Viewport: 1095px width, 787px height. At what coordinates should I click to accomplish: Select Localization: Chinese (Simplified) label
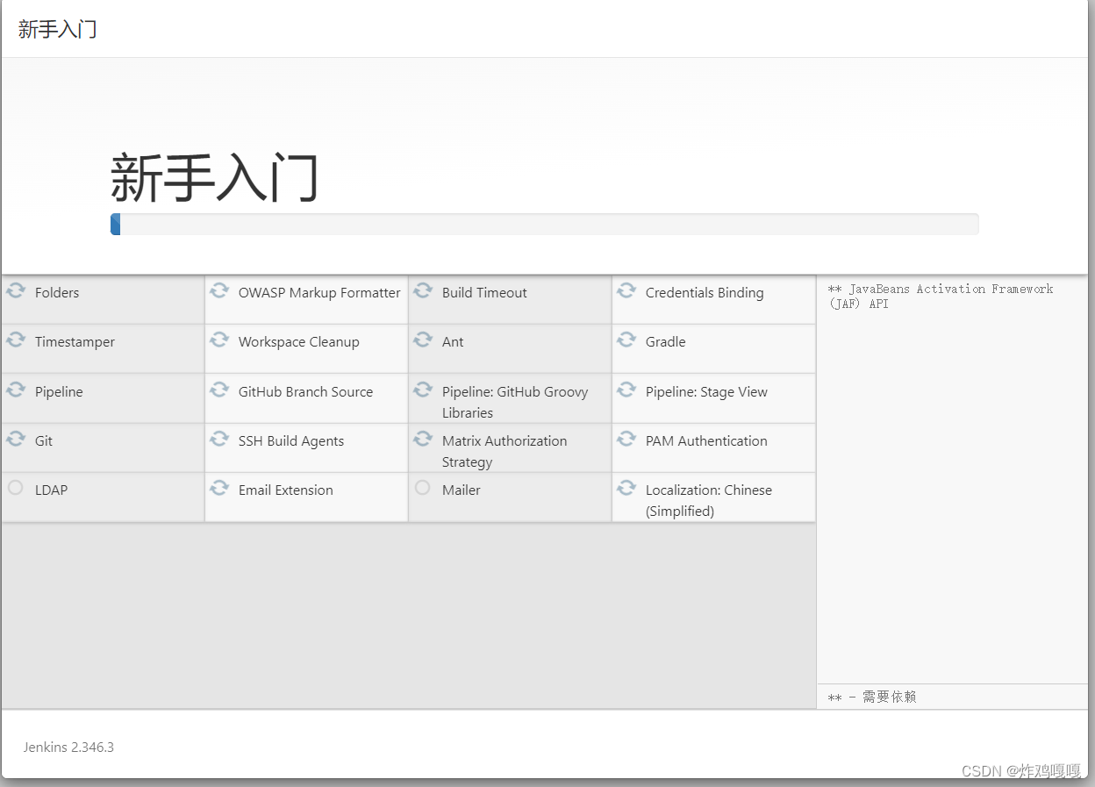pos(709,501)
